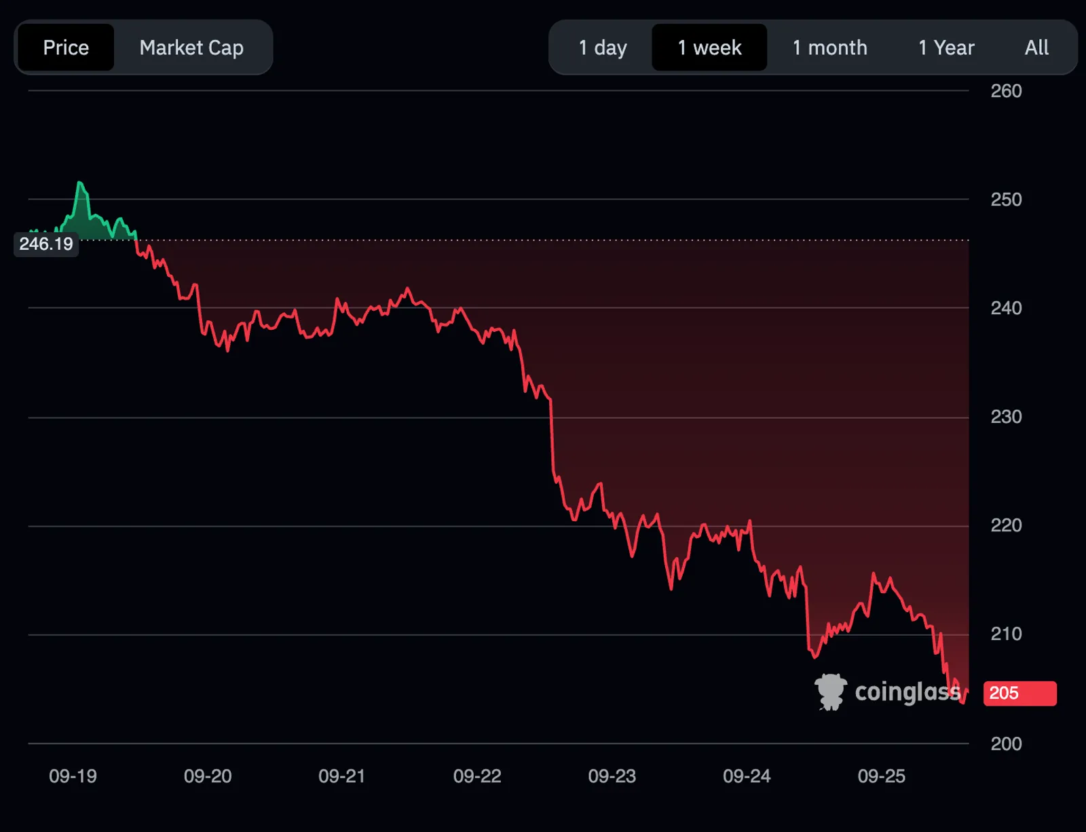
Task: Click the red 205 current price tag
Action: (x=1019, y=693)
